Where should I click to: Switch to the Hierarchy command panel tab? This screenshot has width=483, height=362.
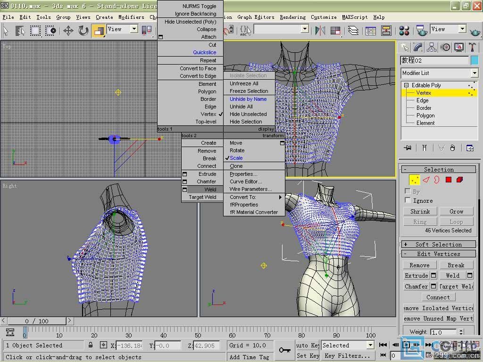click(x=432, y=48)
